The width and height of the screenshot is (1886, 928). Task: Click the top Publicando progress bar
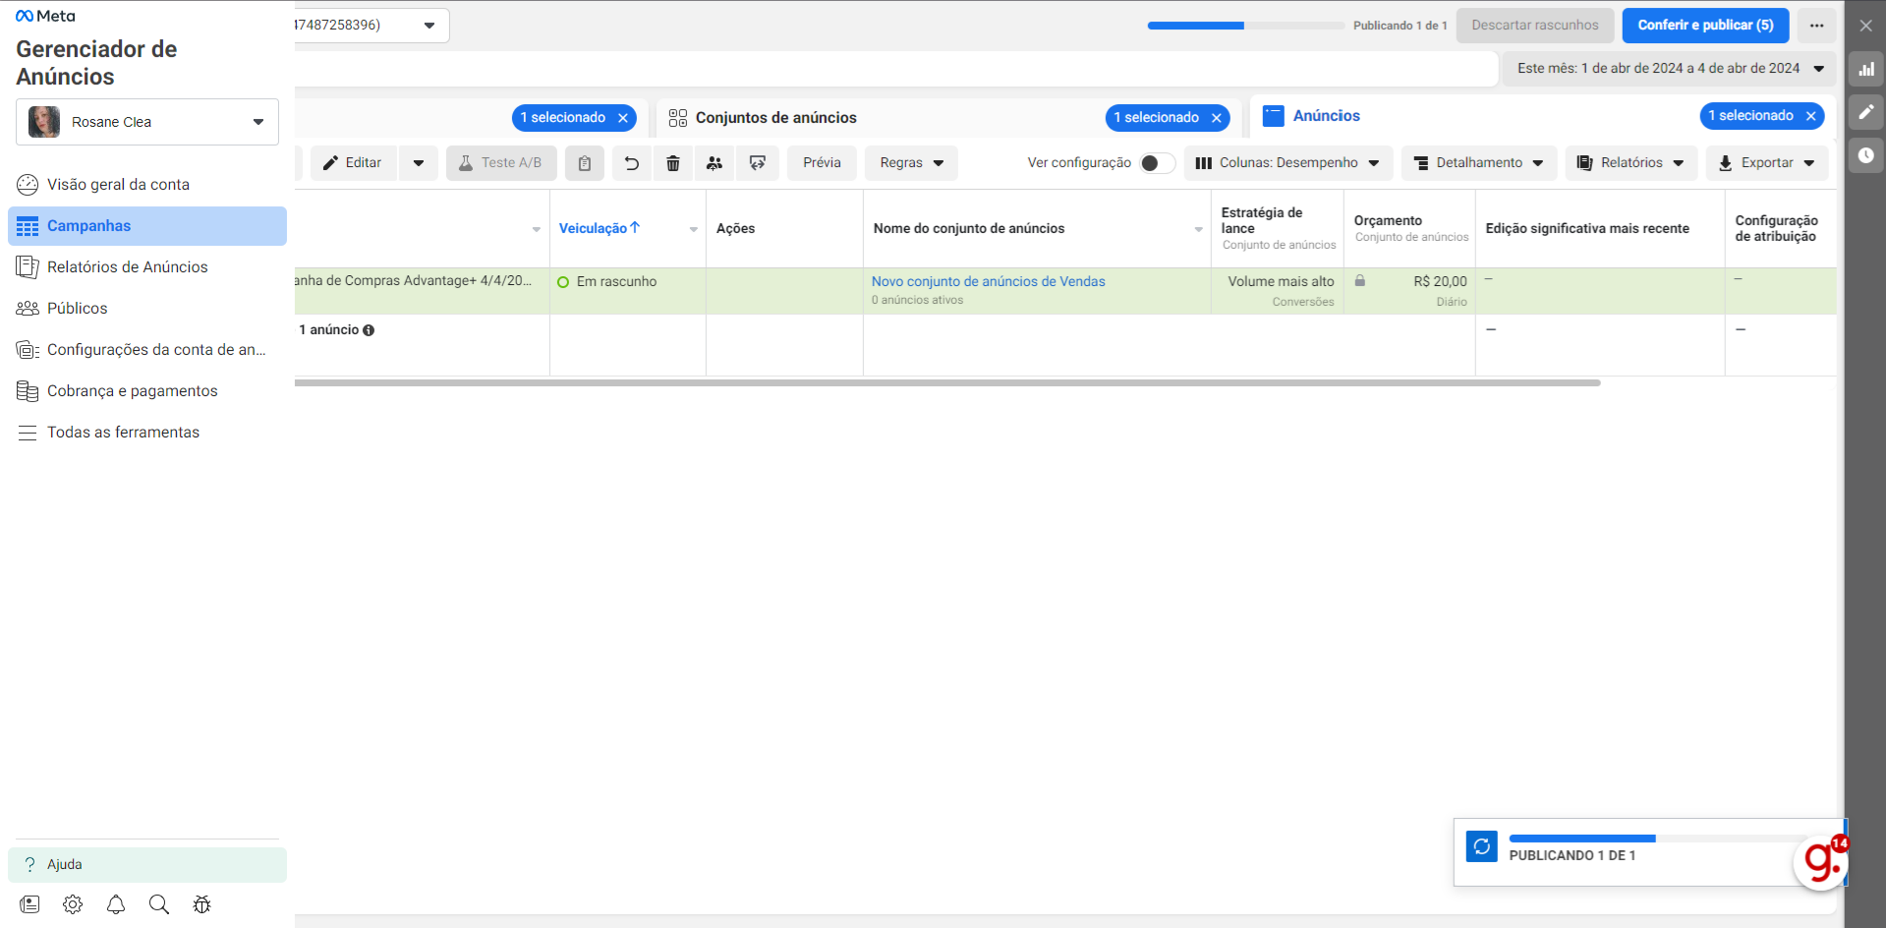point(1246,26)
